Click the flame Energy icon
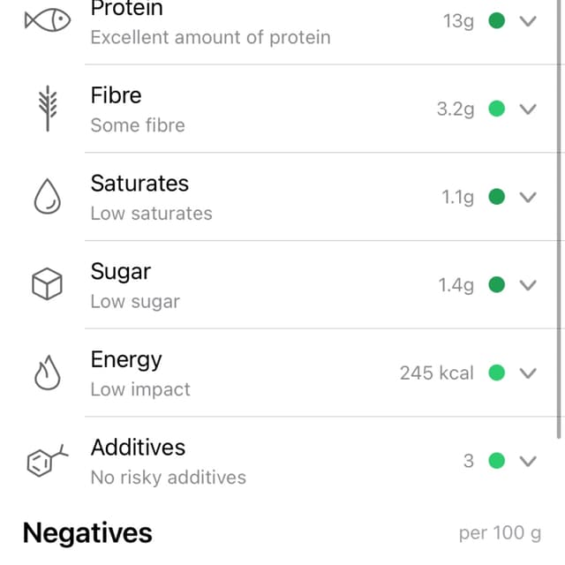The image size is (565, 565). point(47,373)
